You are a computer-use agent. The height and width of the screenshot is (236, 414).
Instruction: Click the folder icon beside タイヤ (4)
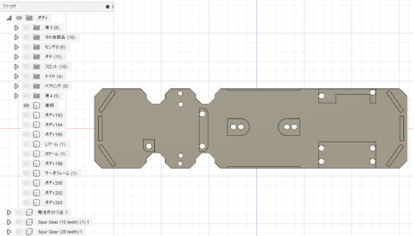coord(37,76)
